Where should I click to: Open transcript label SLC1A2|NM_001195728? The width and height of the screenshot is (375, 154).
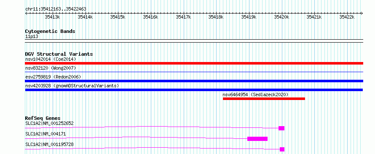[49, 144]
